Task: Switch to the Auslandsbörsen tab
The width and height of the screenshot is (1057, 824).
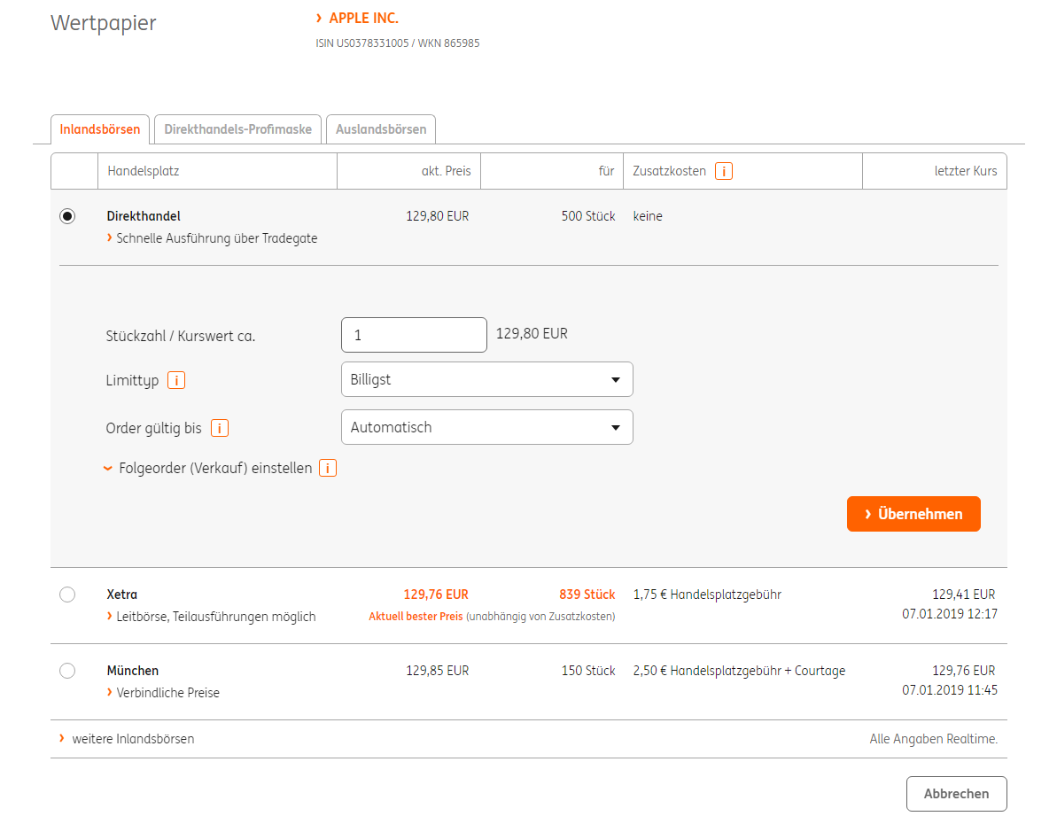Action: coord(381,129)
